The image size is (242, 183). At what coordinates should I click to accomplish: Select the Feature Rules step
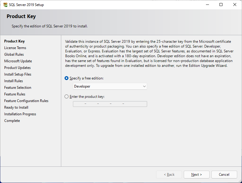click(15, 95)
